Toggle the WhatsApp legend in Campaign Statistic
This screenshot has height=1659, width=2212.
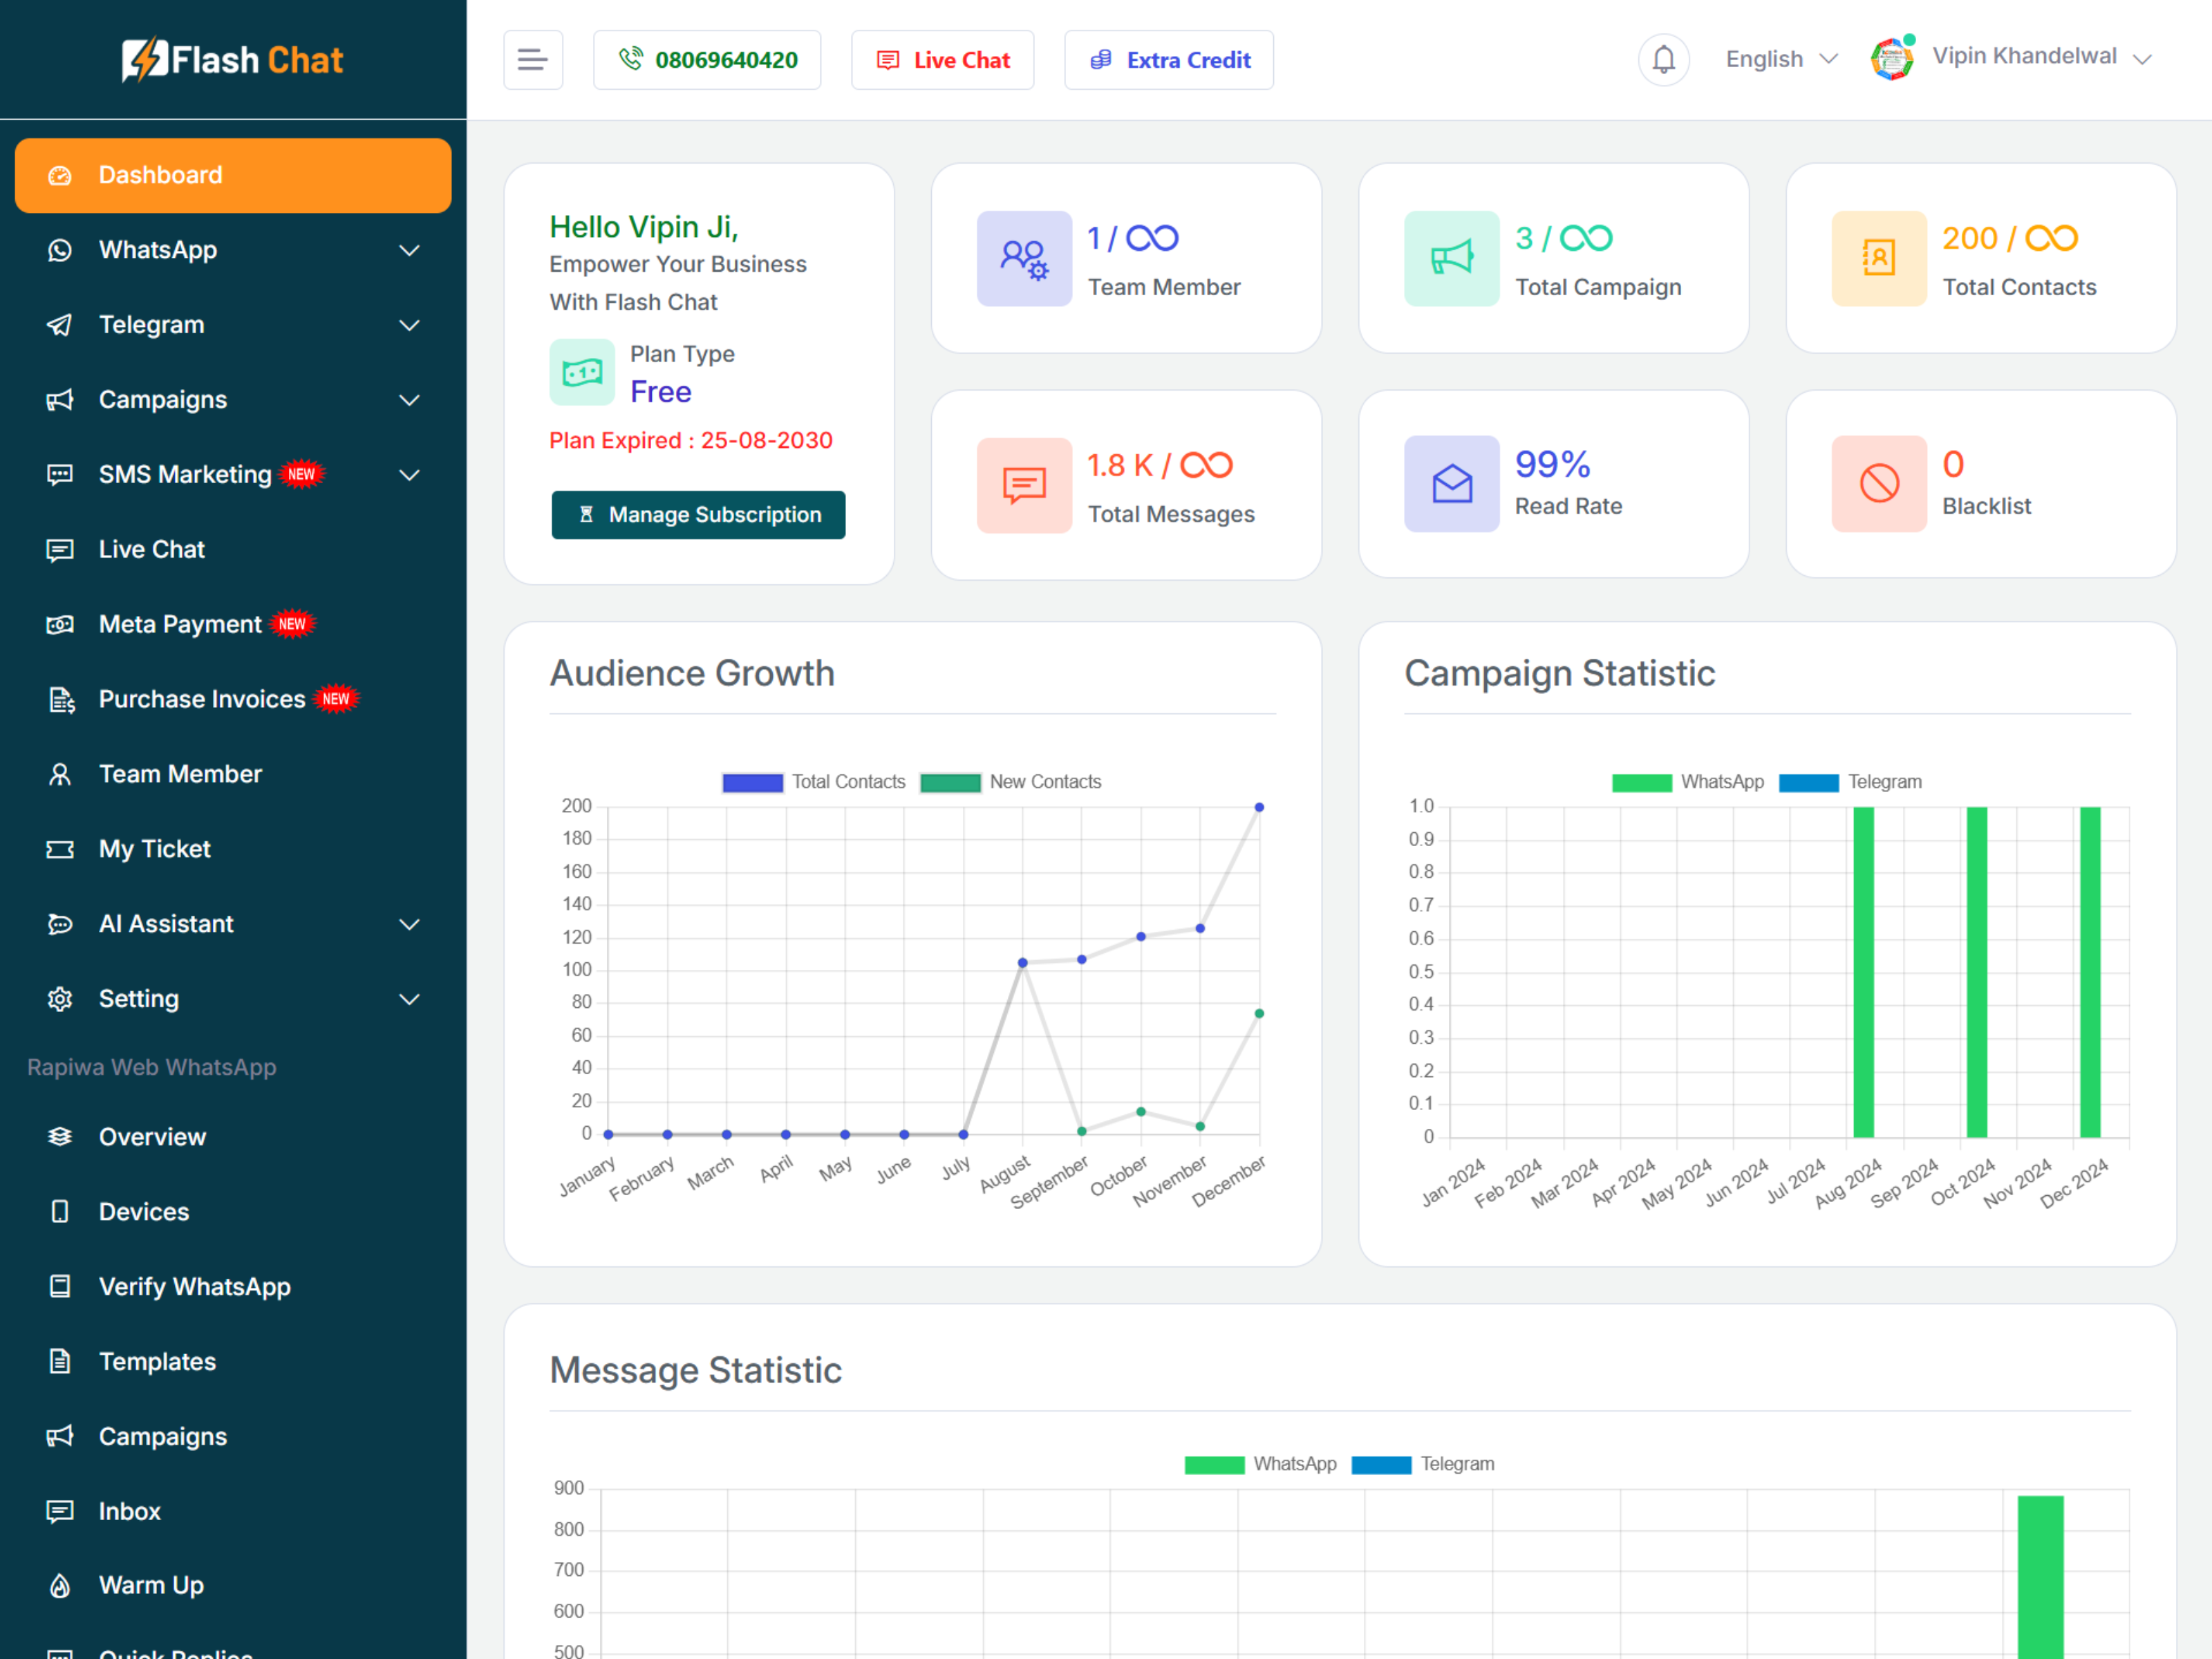click(x=1722, y=782)
